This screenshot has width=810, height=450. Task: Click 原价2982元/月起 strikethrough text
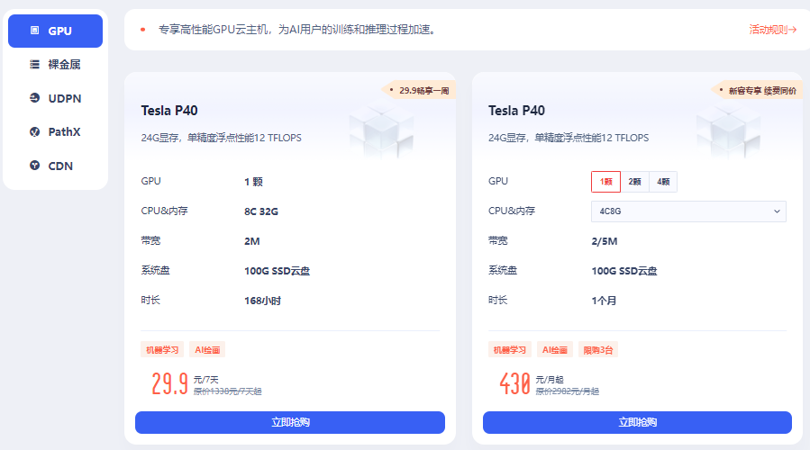pyautogui.click(x=568, y=391)
